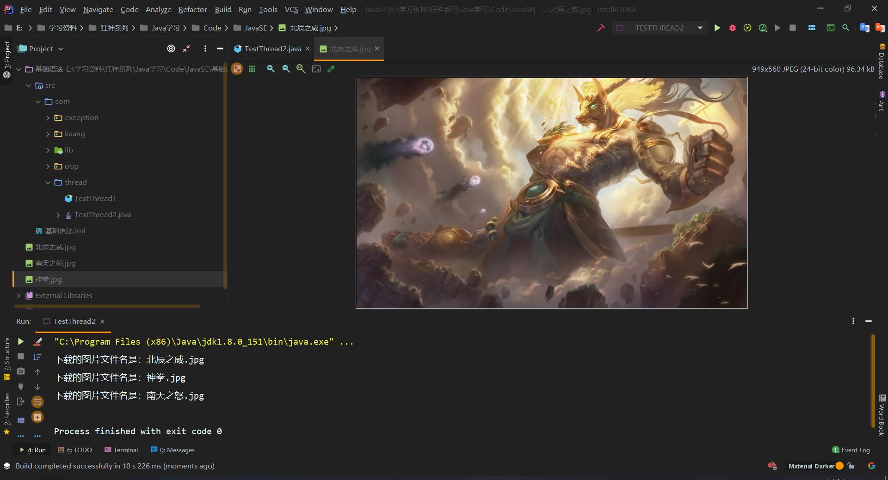
Task: Fit image zoom to window
Action: (x=316, y=69)
